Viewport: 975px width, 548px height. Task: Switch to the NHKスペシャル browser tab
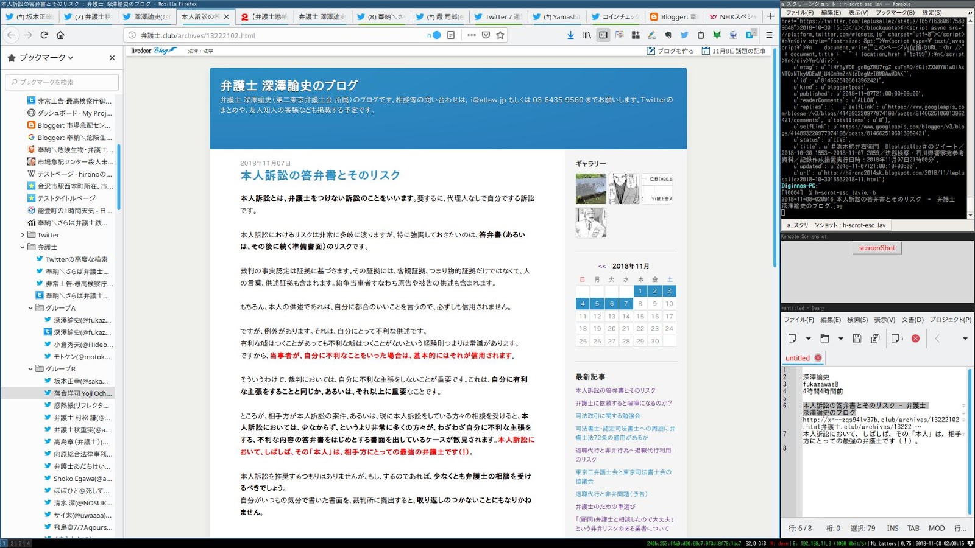point(734,17)
